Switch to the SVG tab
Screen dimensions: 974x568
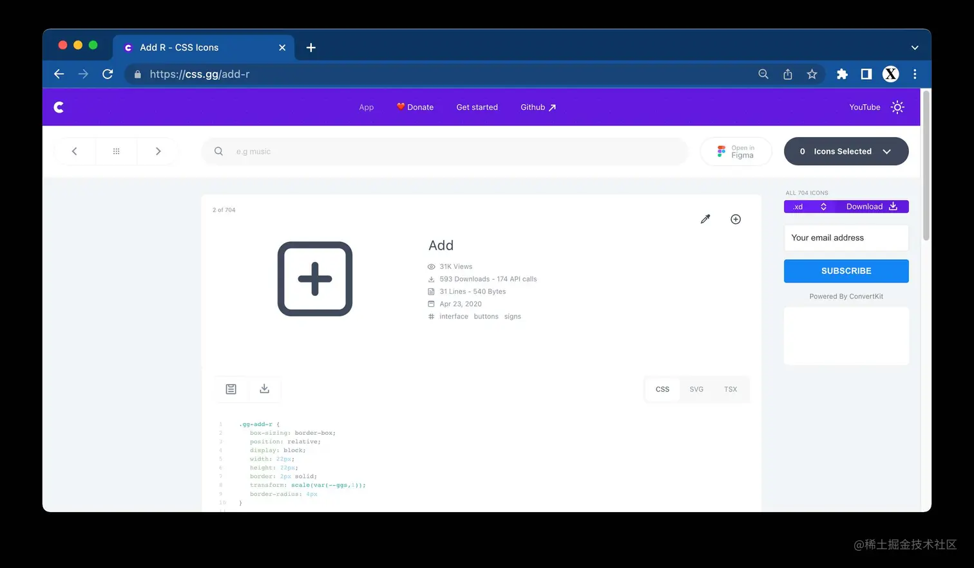pyautogui.click(x=696, y=389)
